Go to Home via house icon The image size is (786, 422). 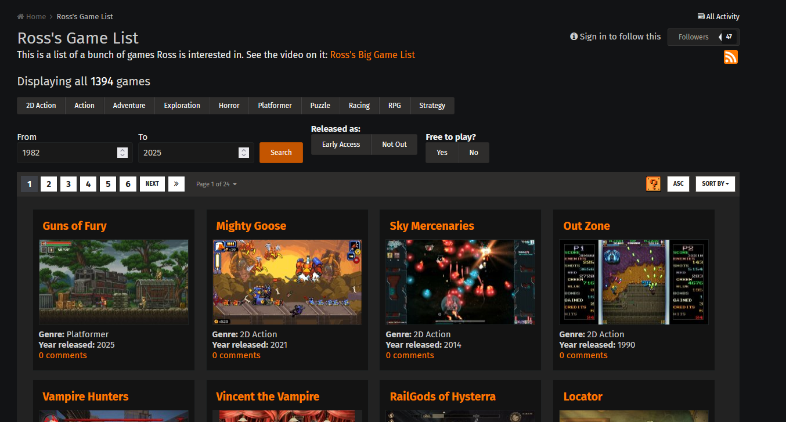[31, 17]
